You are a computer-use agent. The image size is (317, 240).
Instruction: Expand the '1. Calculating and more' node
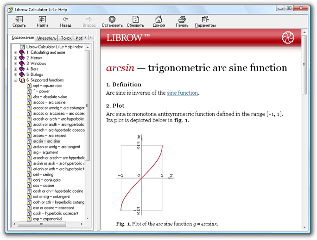tap(15, 53)
